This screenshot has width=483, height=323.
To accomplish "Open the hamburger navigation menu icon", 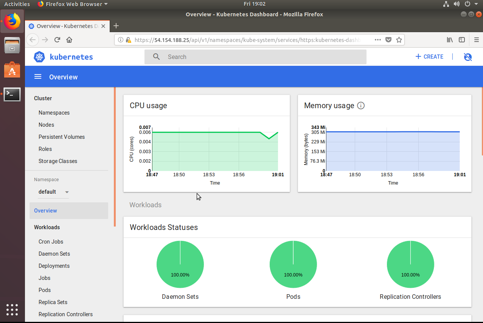I will (38, 77).
